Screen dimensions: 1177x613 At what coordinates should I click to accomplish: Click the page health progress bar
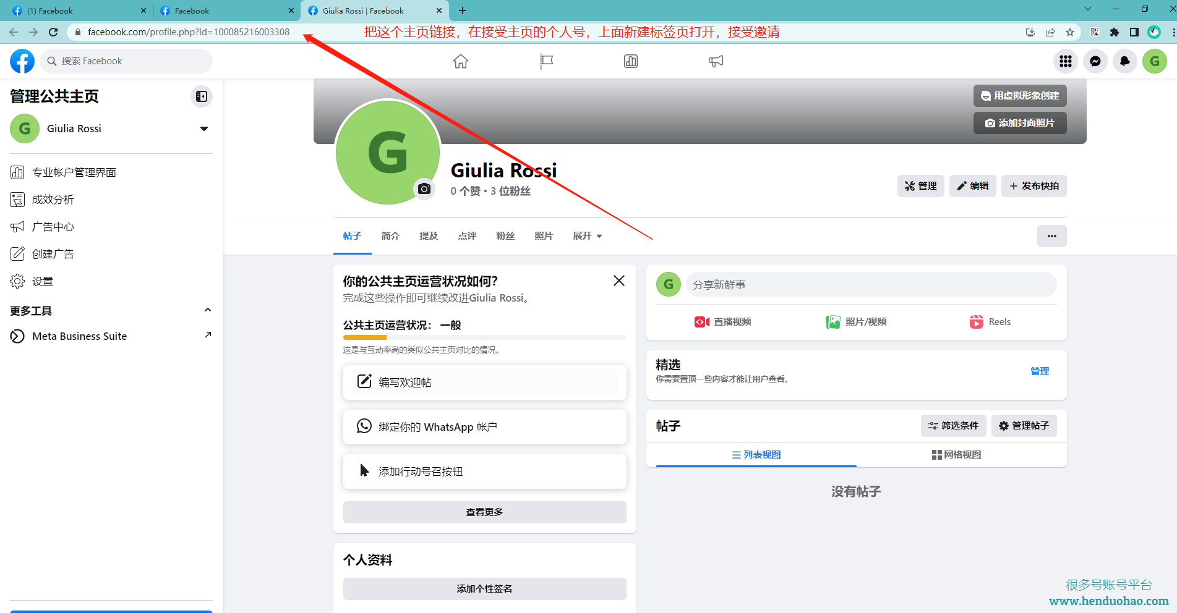484,337
